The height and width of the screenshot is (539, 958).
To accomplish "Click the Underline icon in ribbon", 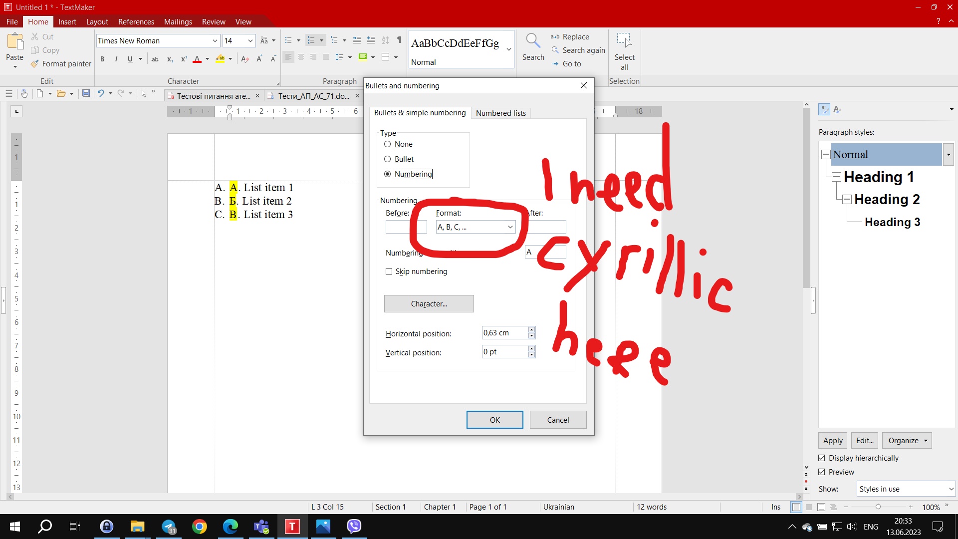I will [x=130, y=59].
